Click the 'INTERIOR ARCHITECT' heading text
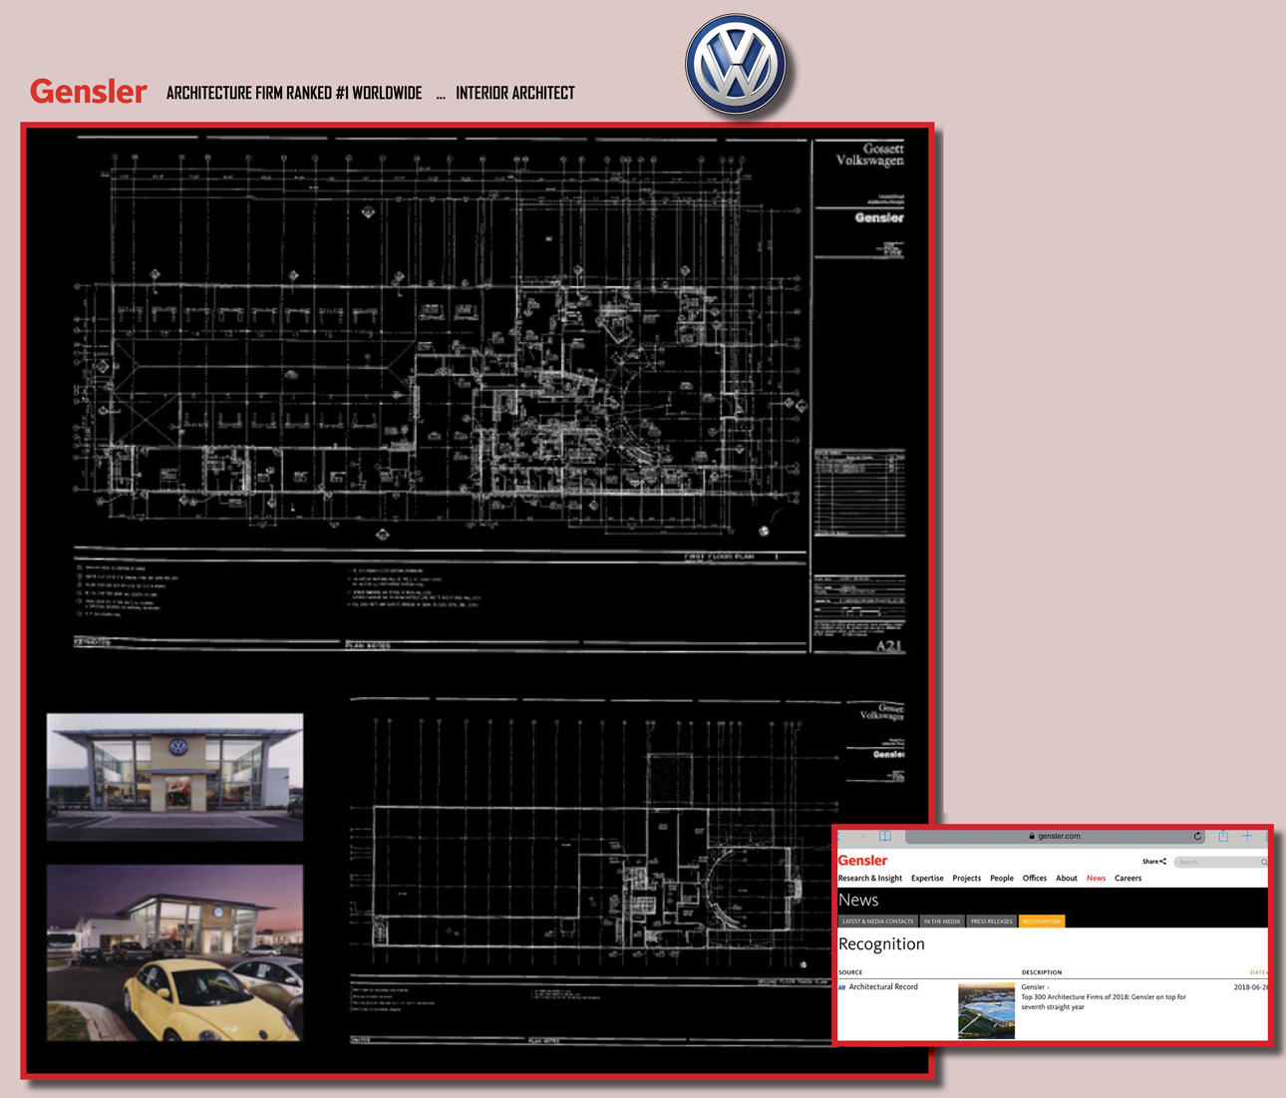The image size is (1286, 1098). click(x=515, y=93)
